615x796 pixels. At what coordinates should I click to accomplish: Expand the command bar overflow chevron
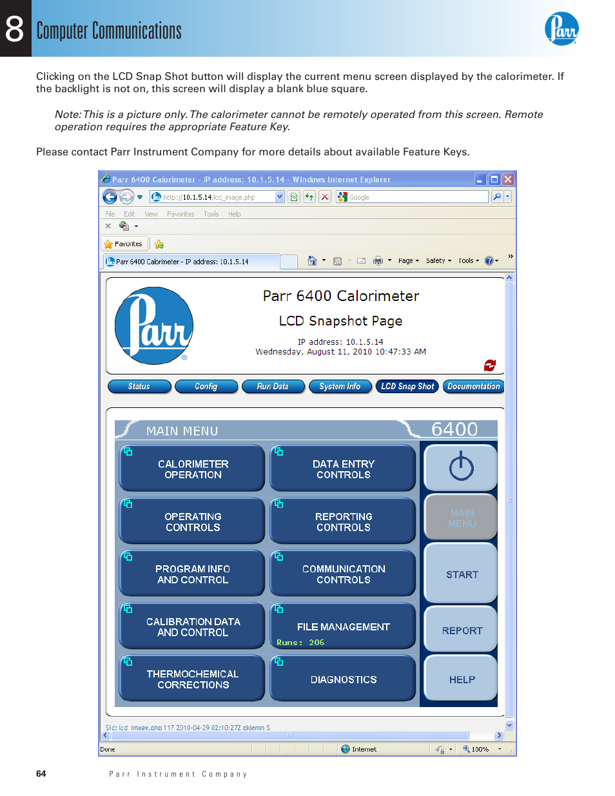(x=511, y=257)
